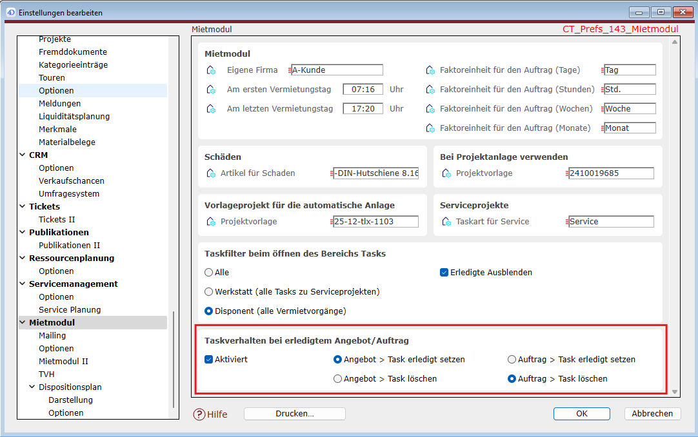Screen dimensions: 698x437
Task: Select Angebot > Task erledigt setzen
Action: pos(337,360)
